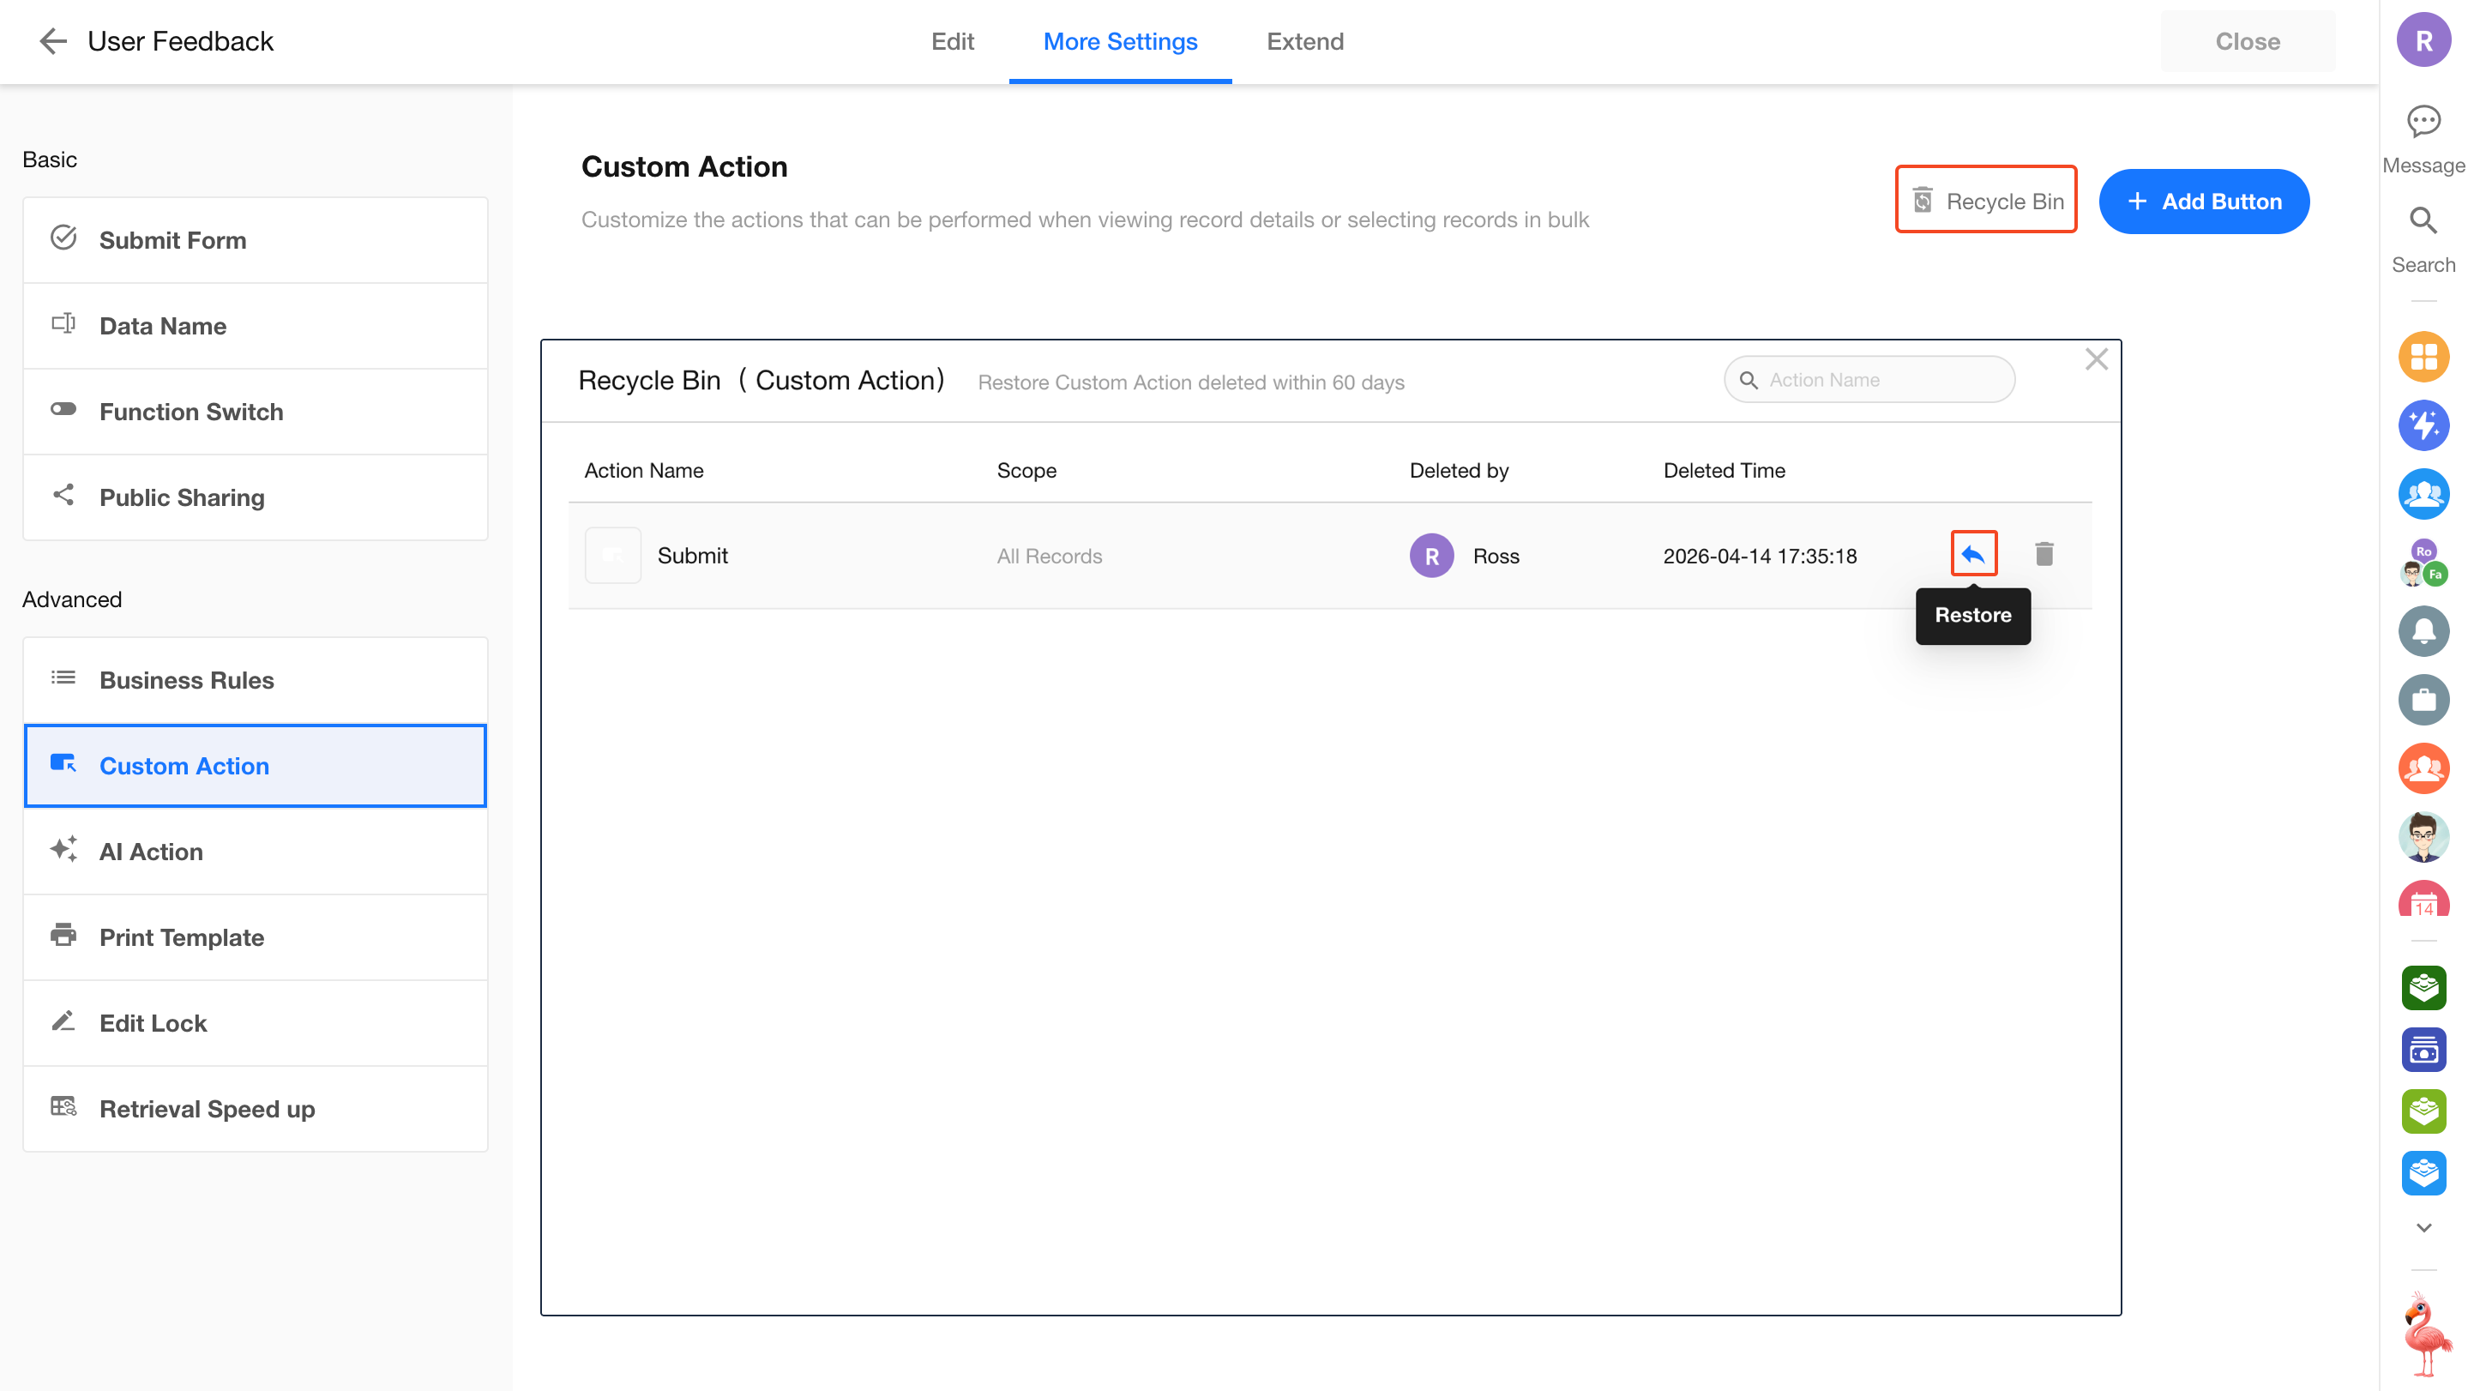The height and width of the screenshot is (1391, 2468).
Task: Click the Add Button button
Action: tap(2203, 202)
